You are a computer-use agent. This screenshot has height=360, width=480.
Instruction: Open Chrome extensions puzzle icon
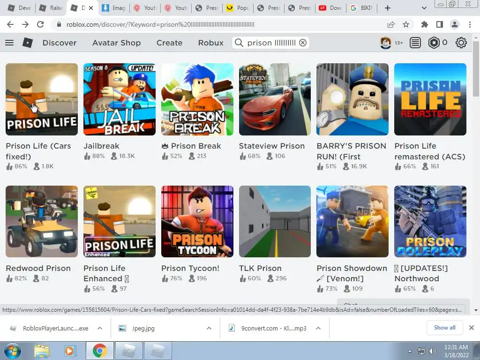click(425, 24)
